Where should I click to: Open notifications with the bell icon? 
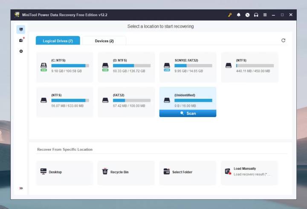point(239,15)
